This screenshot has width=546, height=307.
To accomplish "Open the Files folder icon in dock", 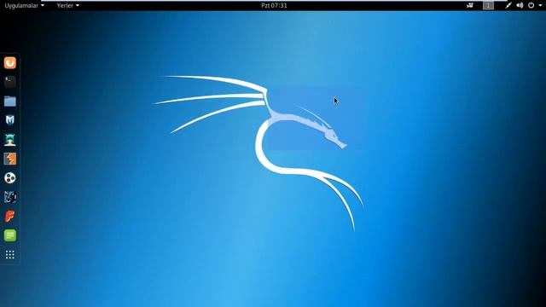I will pos(10,101).
